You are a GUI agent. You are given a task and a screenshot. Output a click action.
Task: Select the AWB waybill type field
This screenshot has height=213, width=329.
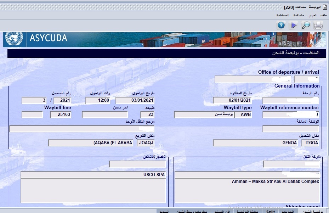243,114
